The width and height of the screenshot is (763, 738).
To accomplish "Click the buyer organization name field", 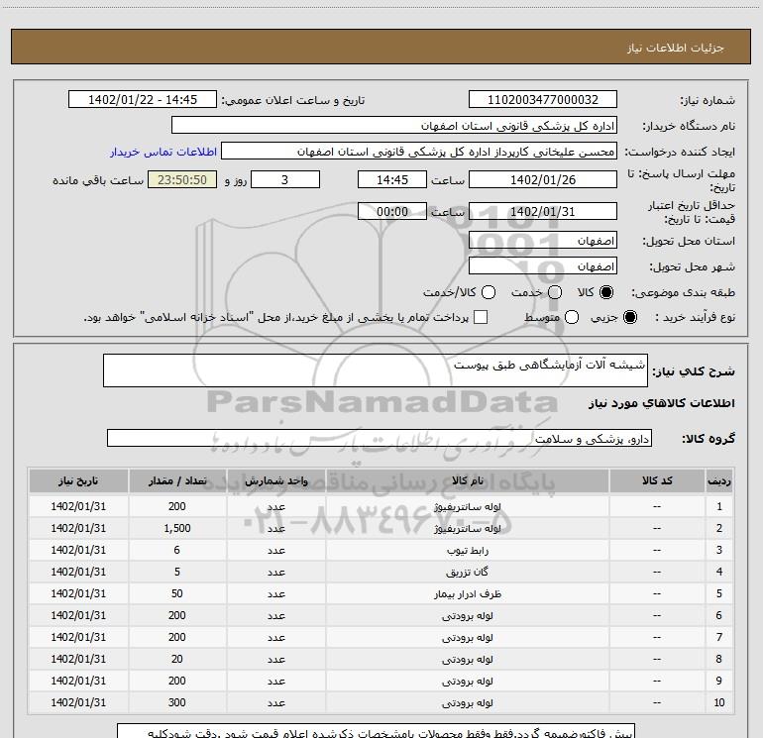I will click(394, 126).
